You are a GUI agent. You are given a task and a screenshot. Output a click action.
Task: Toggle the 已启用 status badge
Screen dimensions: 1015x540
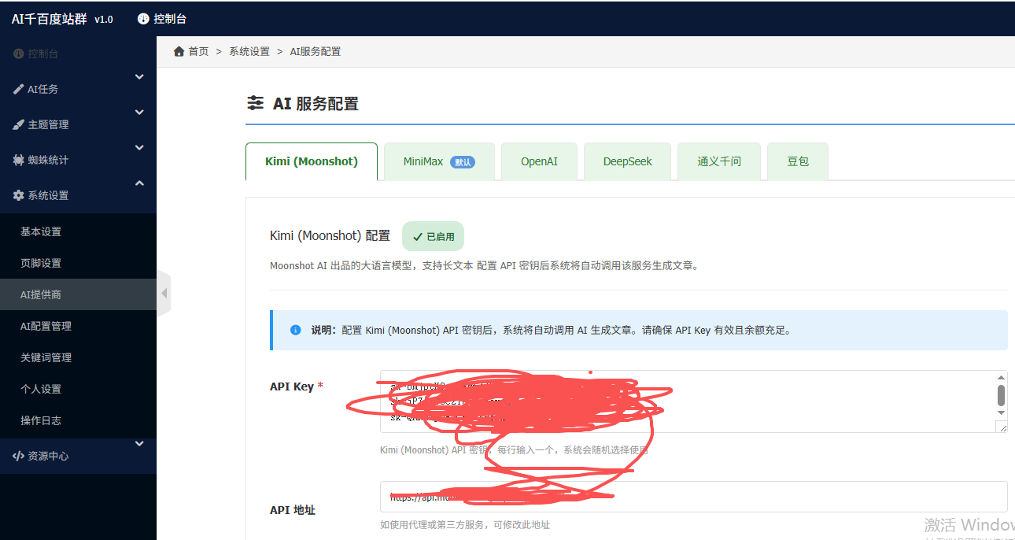pos(433,235)
